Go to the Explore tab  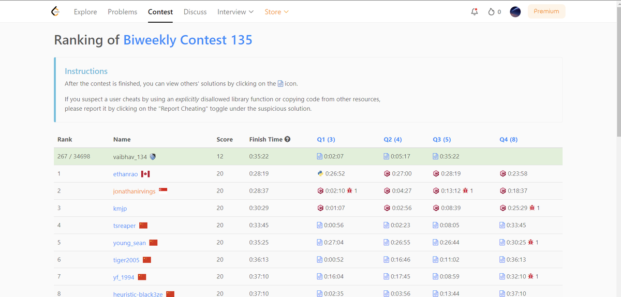[85, 12]
